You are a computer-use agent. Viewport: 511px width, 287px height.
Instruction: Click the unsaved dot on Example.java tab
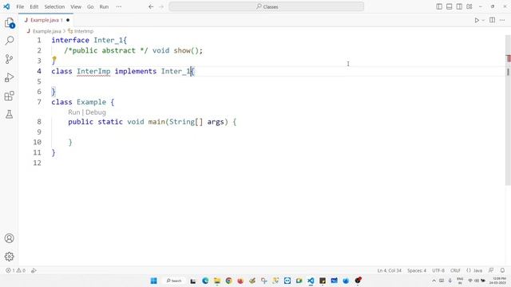(x=68, y=20)
